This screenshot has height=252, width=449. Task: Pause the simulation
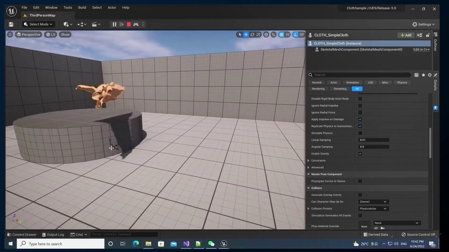114,24
